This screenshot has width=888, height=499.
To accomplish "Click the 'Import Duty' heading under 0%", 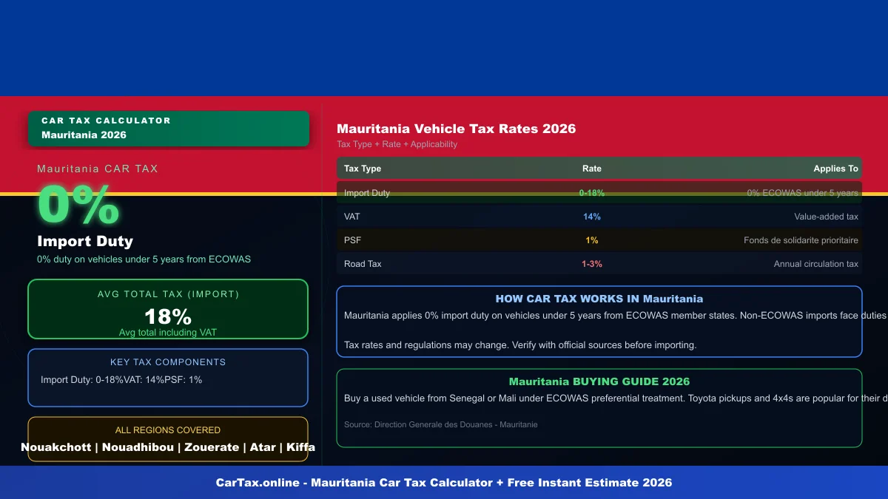I will point(85,241).
